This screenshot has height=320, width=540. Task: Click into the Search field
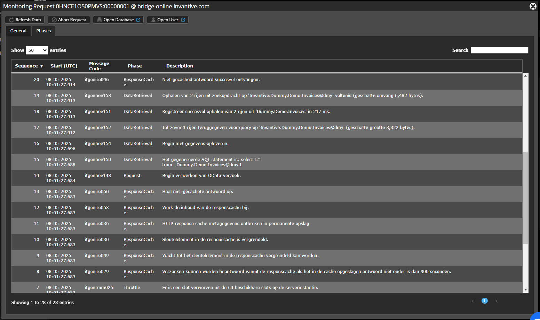coord(499,50)
